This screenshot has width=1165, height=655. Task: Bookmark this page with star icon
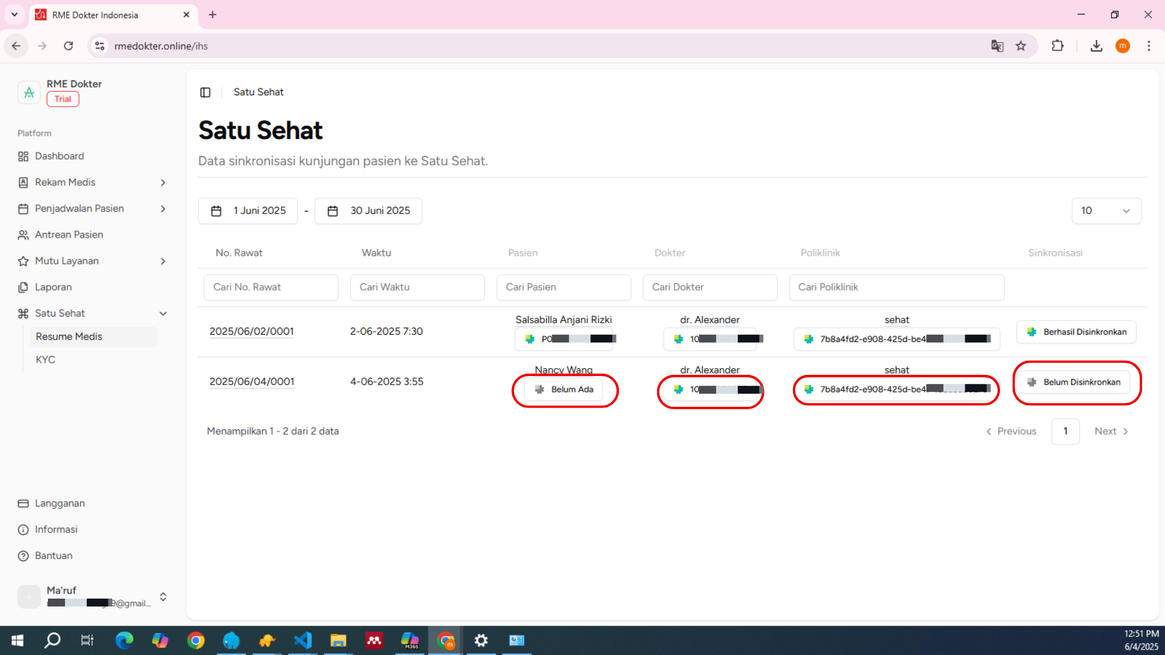[1021, 46]
